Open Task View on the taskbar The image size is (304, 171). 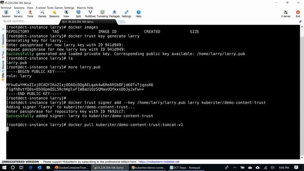point(21,168)
